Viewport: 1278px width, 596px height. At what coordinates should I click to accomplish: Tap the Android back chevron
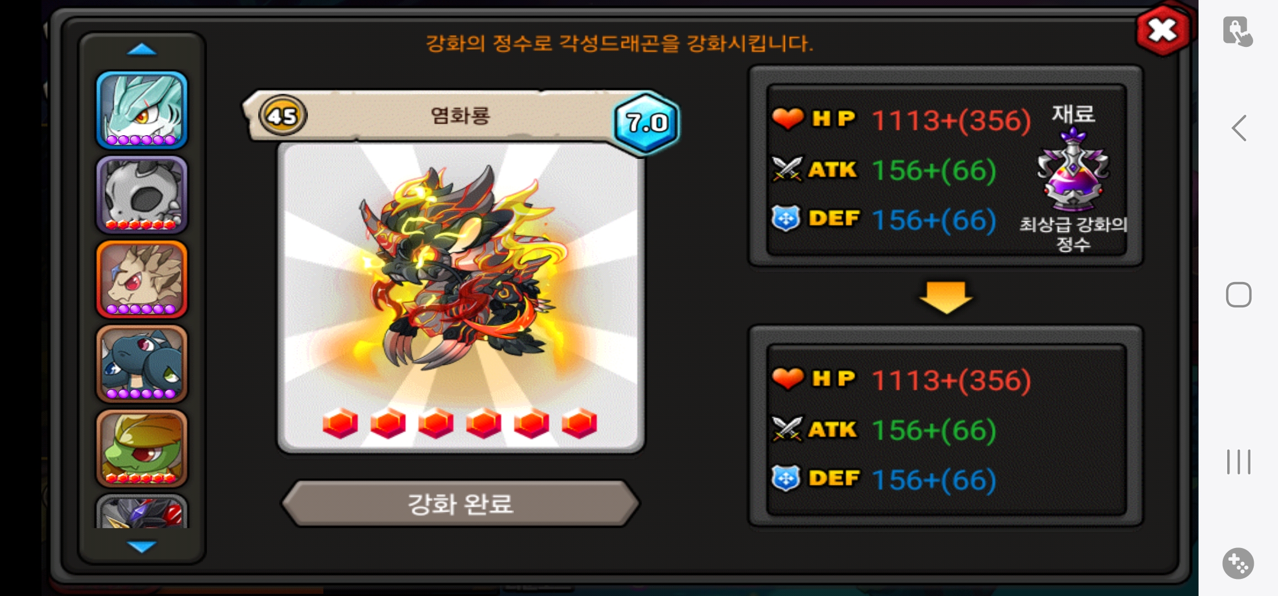coord(1239,128)
